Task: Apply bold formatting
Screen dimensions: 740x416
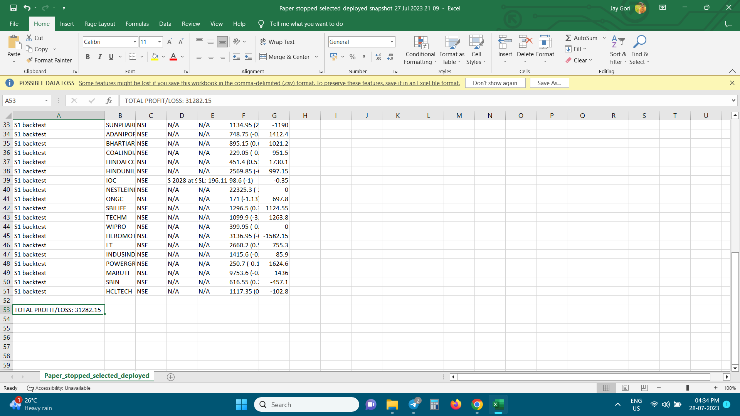Action: [87, 57]
